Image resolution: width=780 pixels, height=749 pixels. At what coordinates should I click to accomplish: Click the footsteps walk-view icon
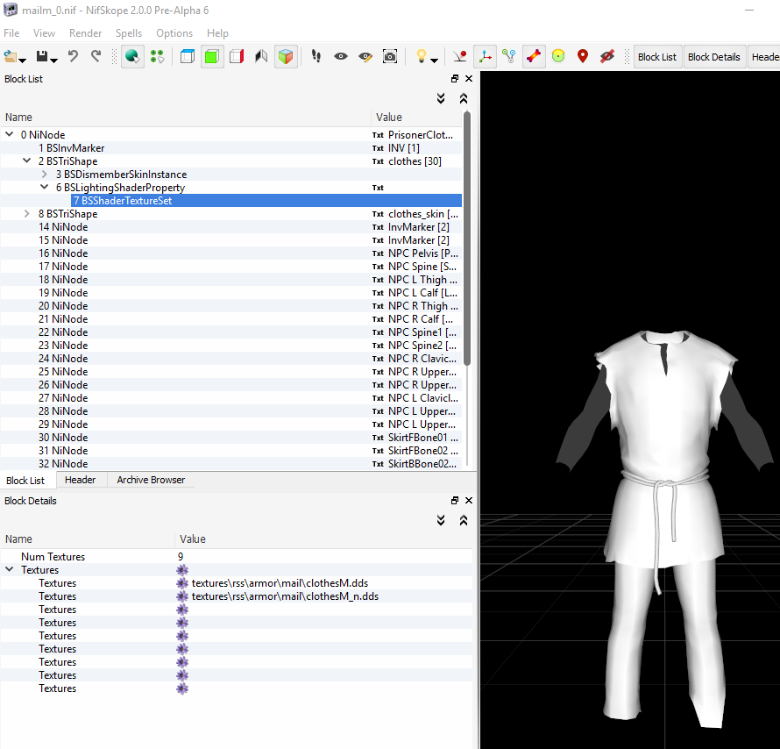pos(316,56)
